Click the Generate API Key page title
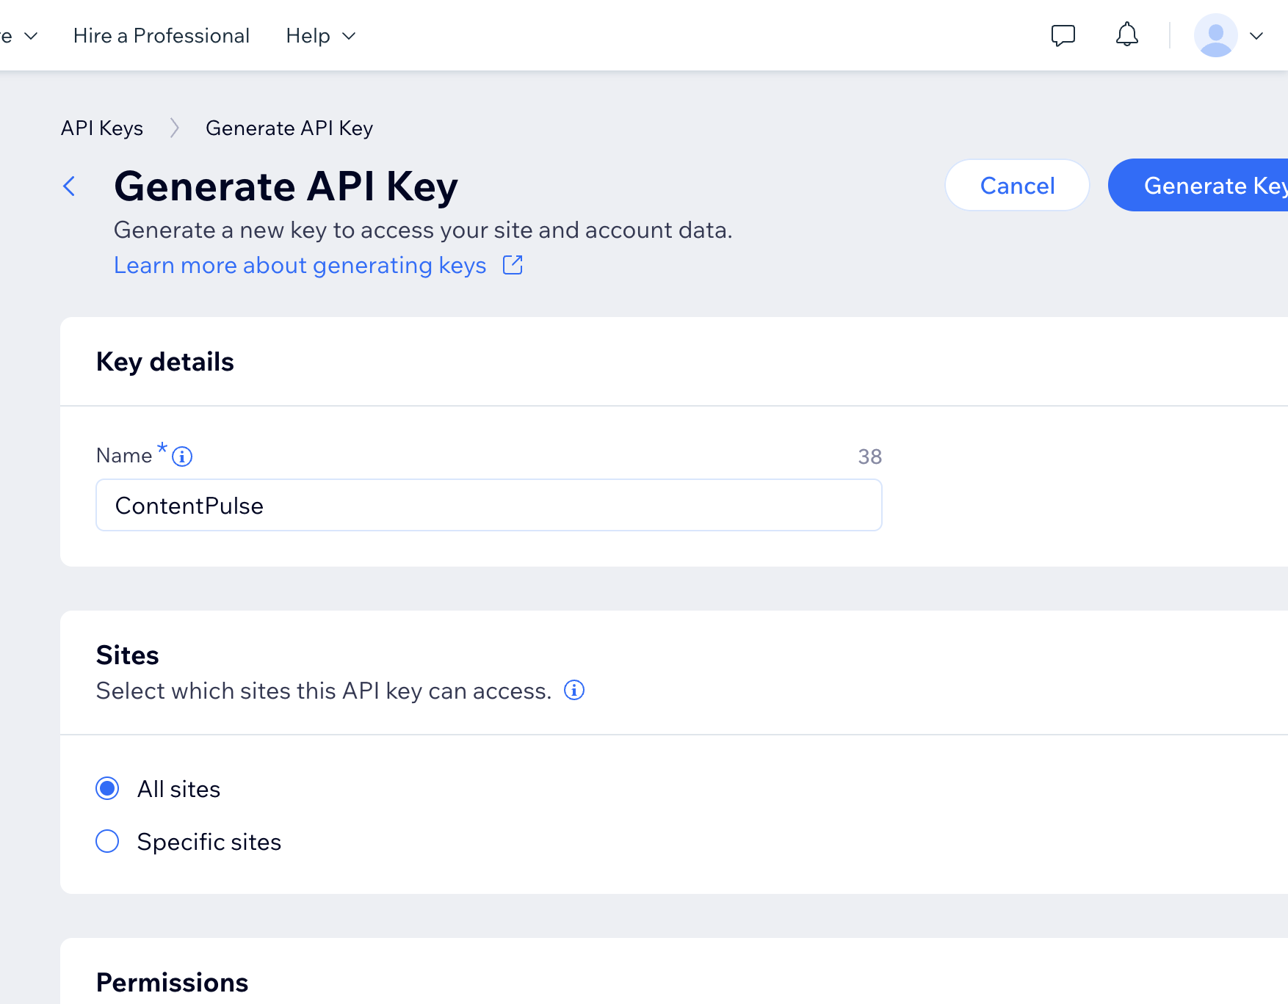This screenshot has height=1004, width=1288. pos(286,186)
